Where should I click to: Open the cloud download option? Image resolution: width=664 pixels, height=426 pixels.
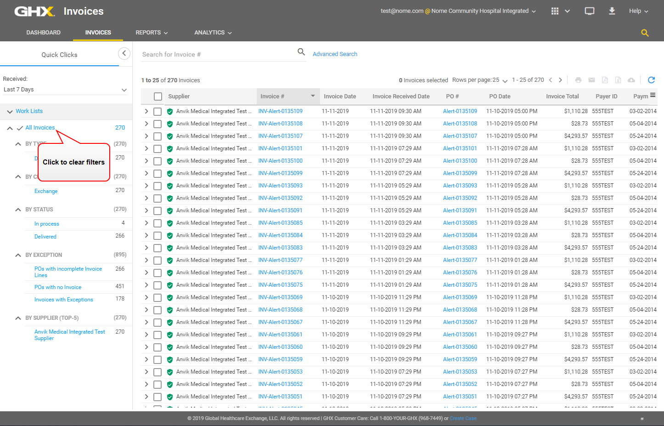pyautogui.click(x=631, y=80)
